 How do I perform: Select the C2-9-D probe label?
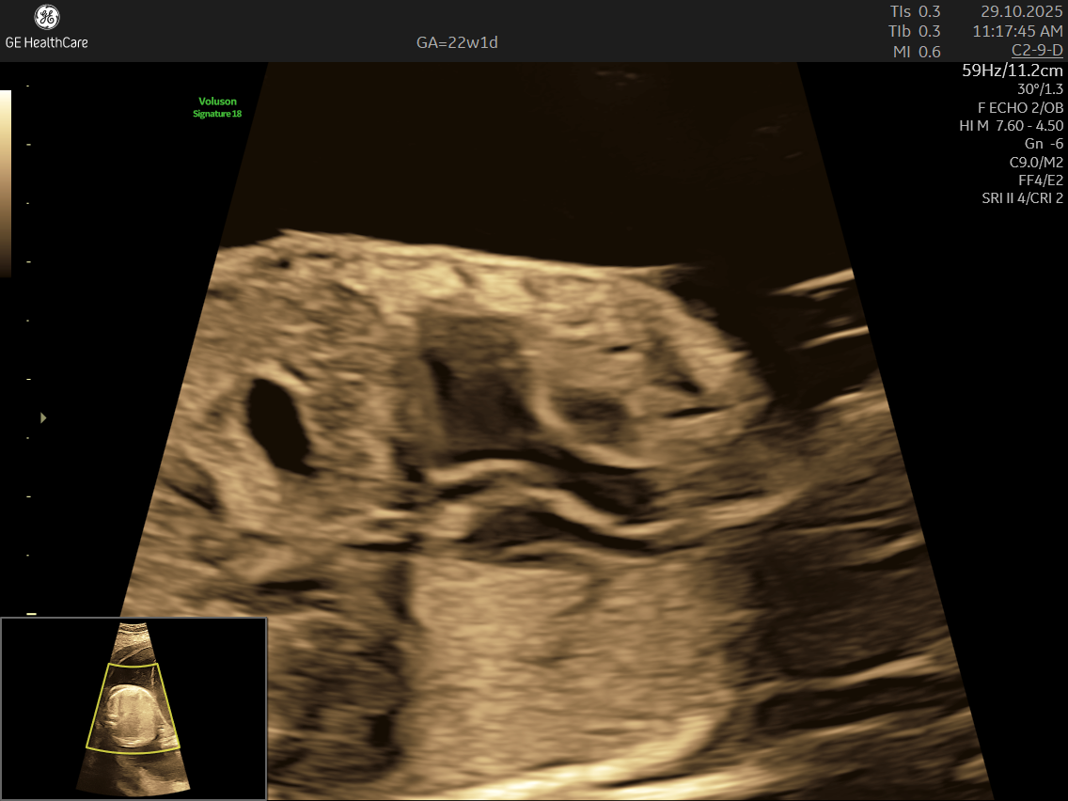point(1037,50)
